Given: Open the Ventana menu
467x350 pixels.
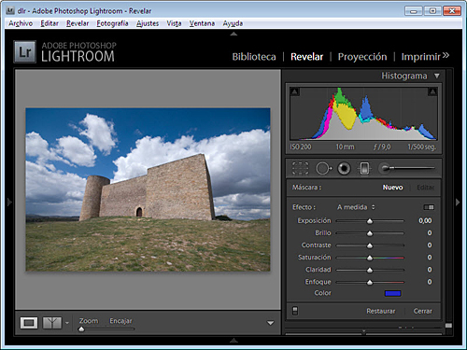Looking at the screenshot, I should [x=202, y=23].
